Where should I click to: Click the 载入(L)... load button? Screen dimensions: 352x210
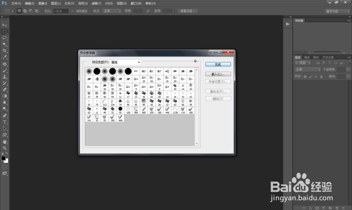coord(218,74)
